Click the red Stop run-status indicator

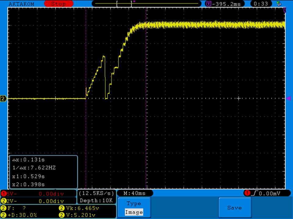coord(58,4)
